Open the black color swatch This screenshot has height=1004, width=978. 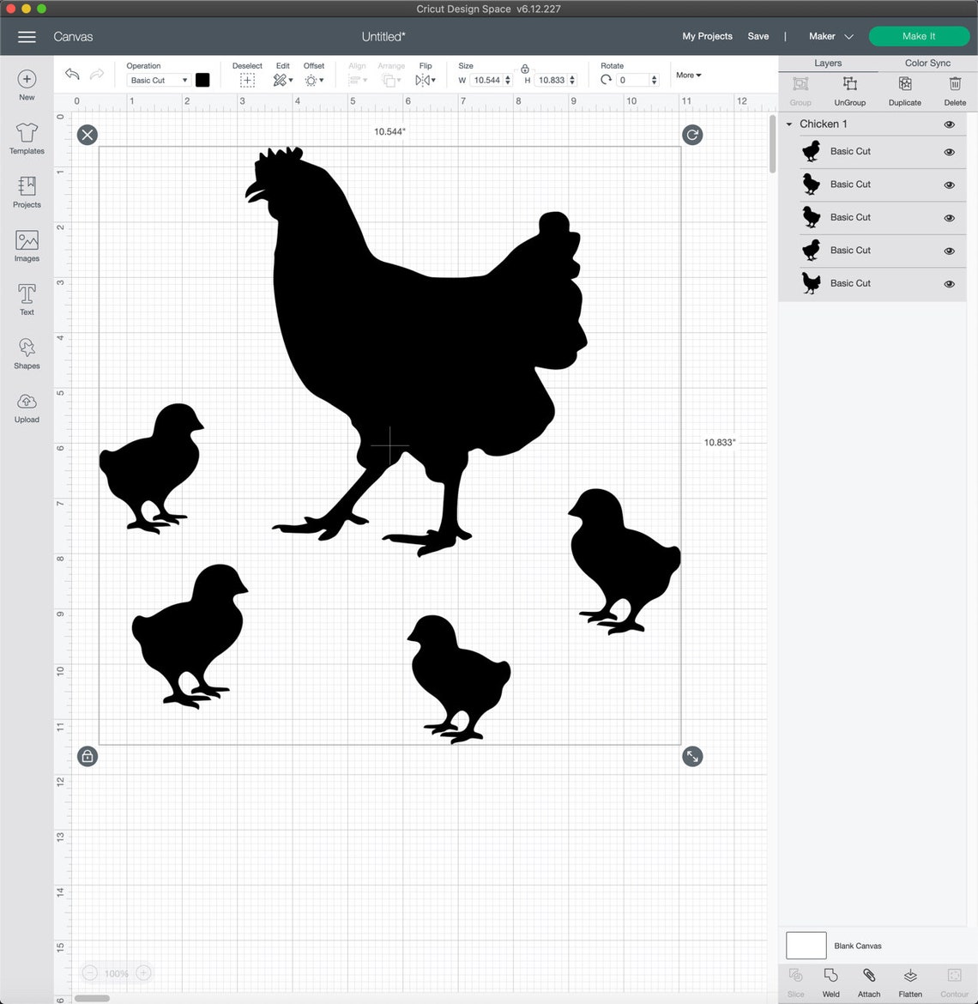[x=202, y=80]
